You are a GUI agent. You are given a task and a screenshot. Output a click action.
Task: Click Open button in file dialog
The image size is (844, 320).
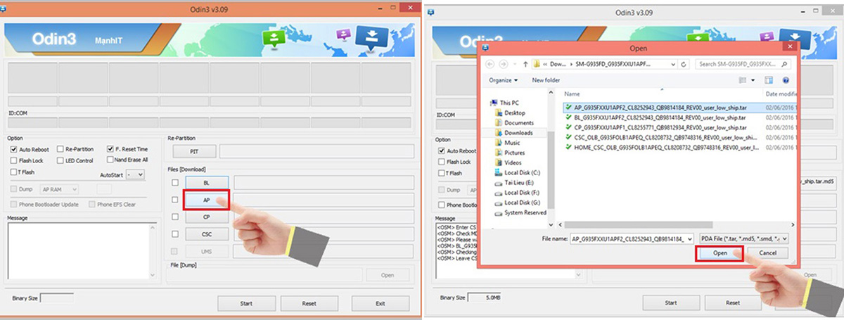(720, 253)
